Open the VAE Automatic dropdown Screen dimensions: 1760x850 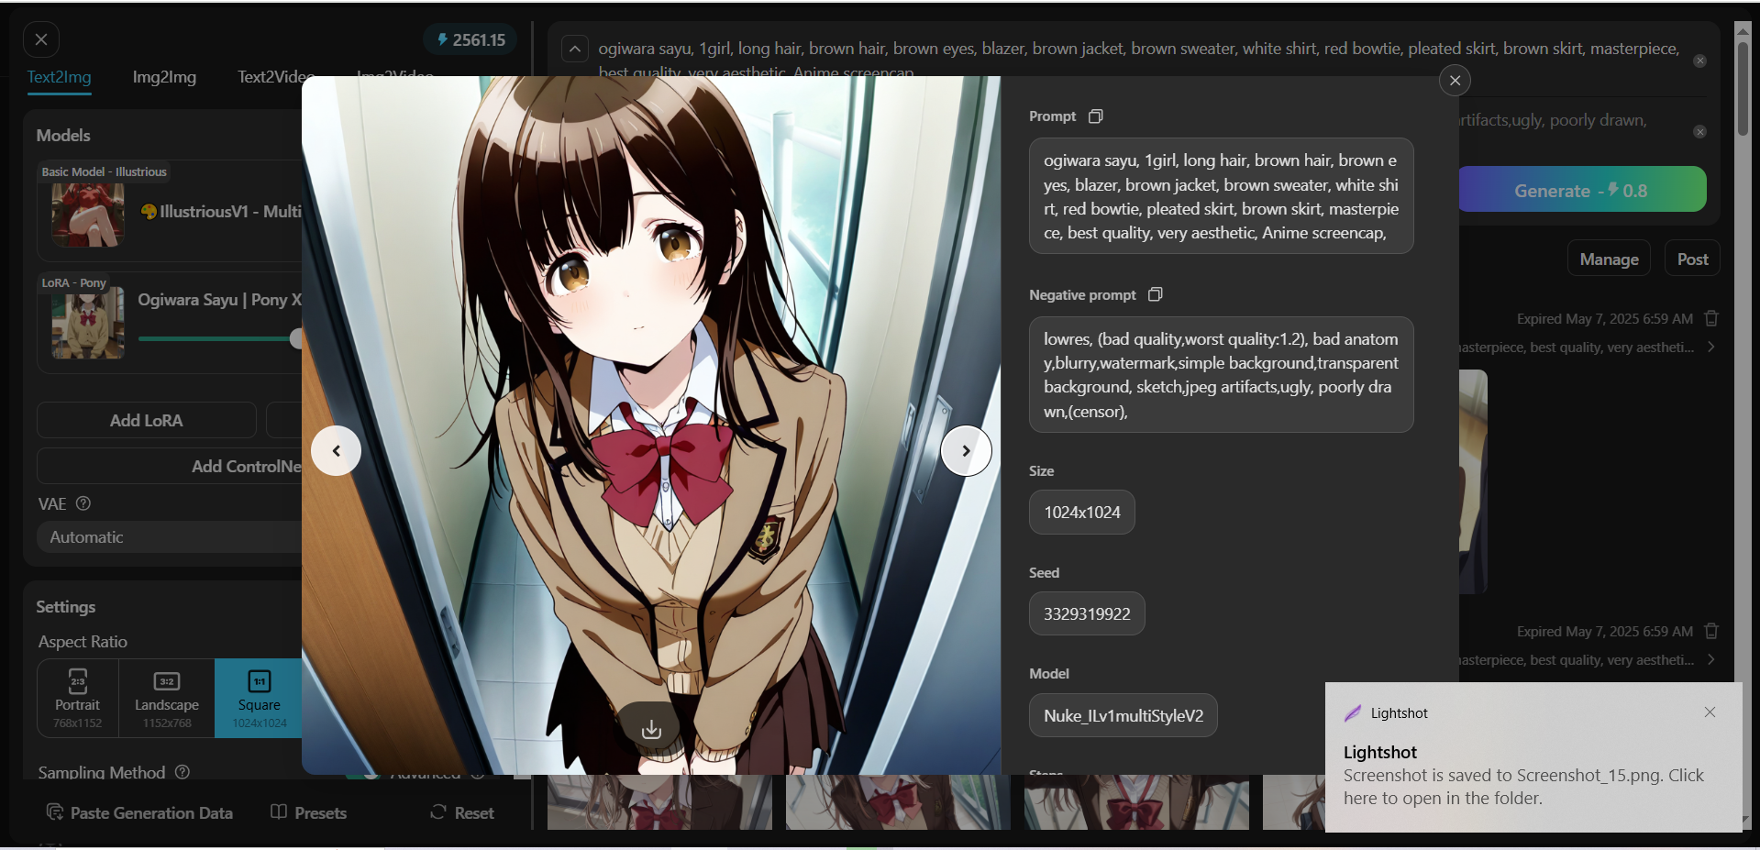coord(170,537)
